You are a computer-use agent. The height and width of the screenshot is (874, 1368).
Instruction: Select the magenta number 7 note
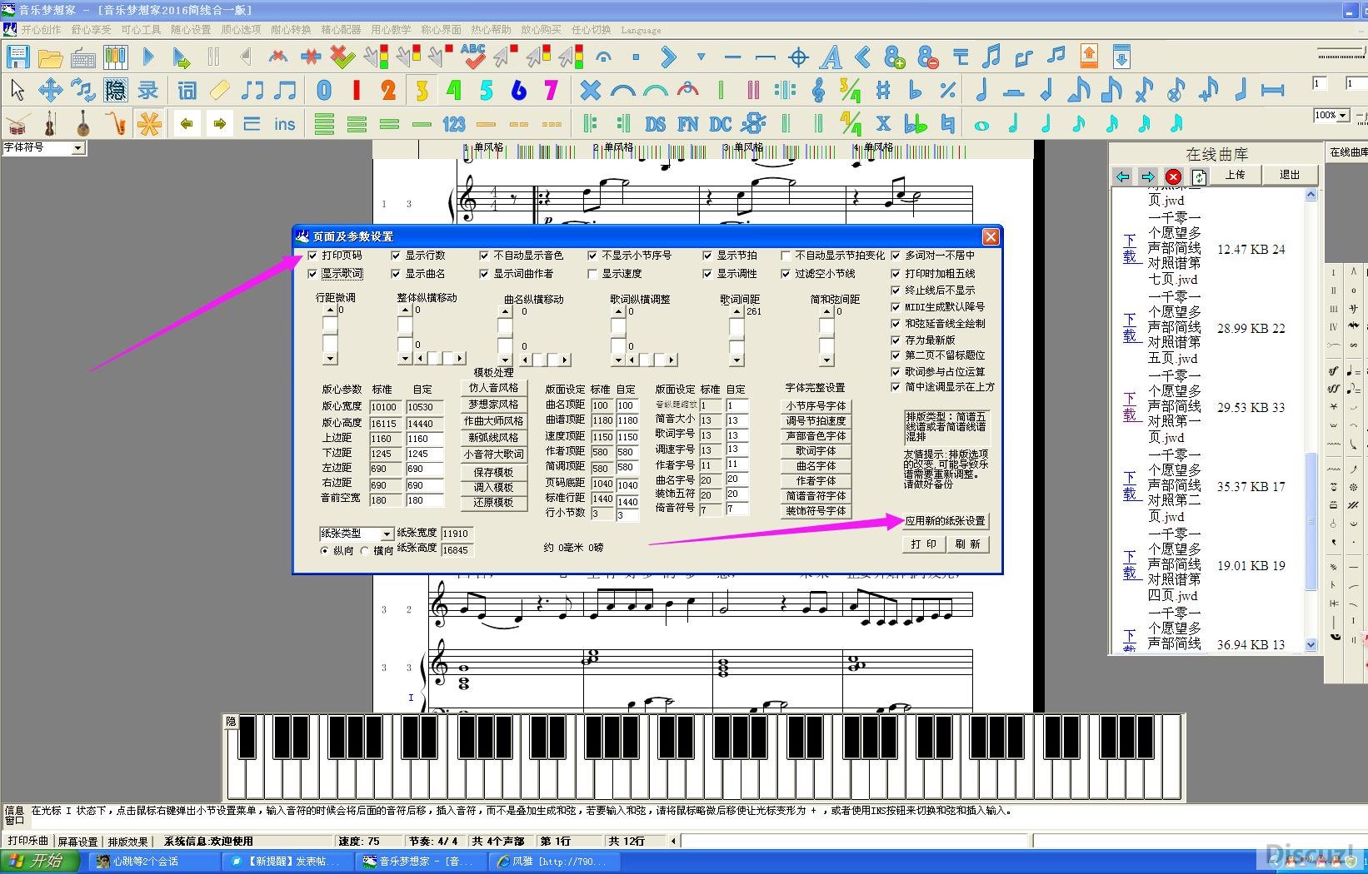(551, 90)
